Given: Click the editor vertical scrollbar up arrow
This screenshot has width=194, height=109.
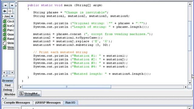Looking at the screenshot, I should tap(190, 4).
